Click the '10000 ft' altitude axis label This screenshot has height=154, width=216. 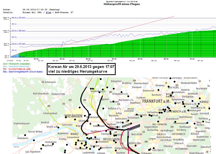(x=6, y=30)
